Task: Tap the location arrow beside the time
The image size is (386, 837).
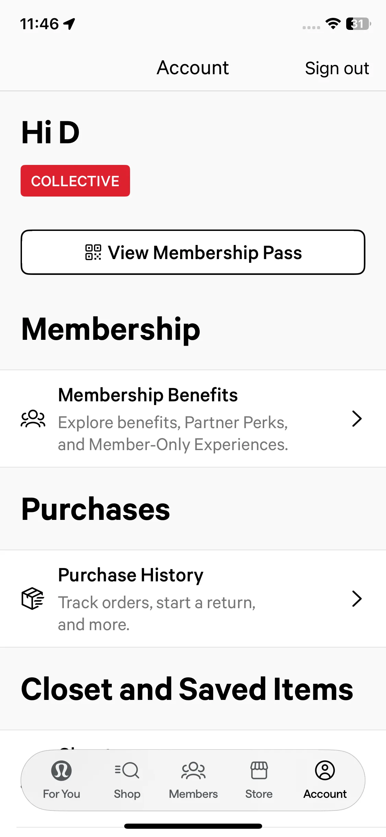Action: (x=69, y=24)
